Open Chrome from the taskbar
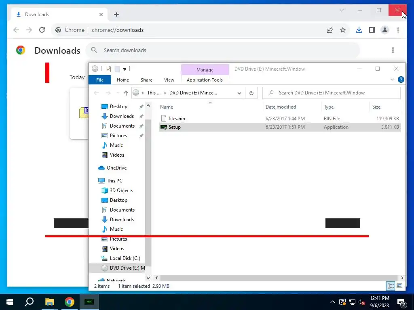414x310 pixels. 69,302
